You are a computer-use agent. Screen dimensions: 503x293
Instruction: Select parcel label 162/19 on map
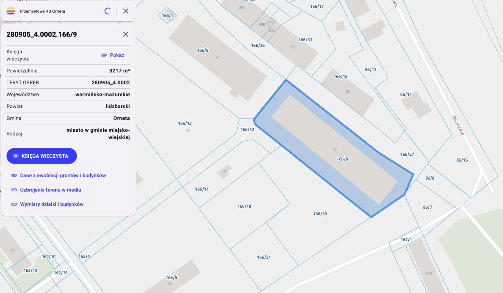point(61,273)
